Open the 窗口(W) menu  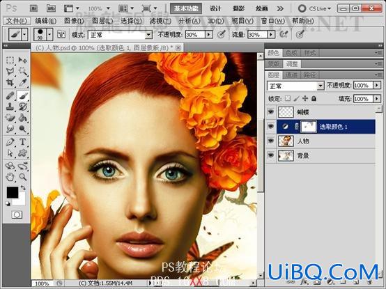tap(272, 21)
